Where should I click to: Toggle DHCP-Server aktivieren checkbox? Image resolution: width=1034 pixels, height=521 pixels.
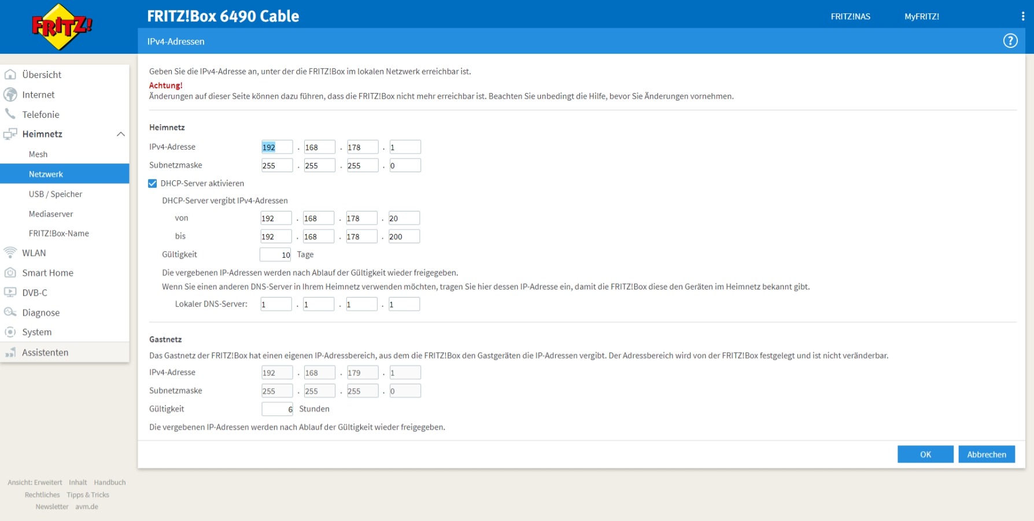[153, 183]
